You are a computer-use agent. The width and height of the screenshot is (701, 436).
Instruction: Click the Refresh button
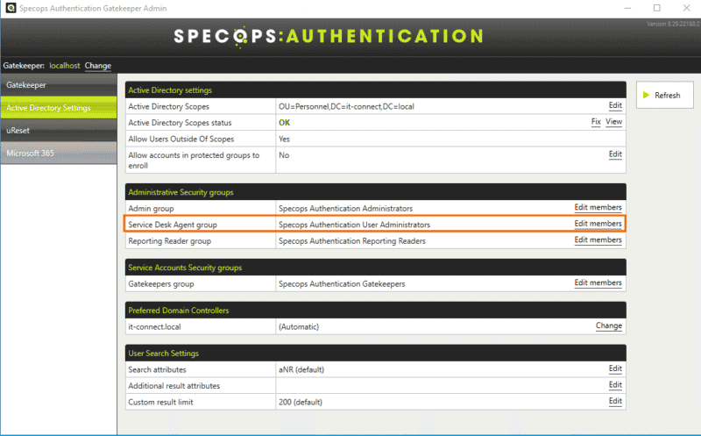[x=665, y=95]
